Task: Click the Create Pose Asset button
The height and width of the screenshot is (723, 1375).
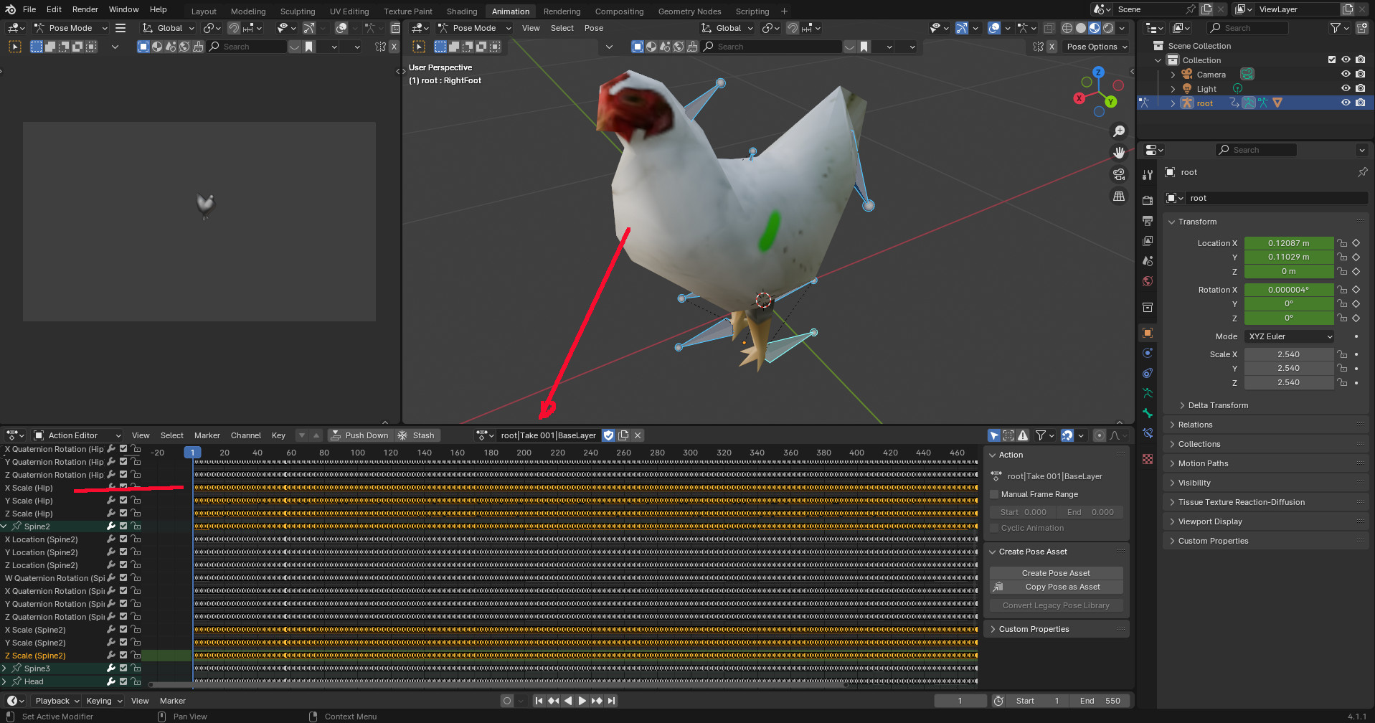Action: coord(1055,573)
